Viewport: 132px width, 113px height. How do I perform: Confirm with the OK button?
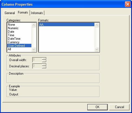pyautogui.click(x=97, y=107)
